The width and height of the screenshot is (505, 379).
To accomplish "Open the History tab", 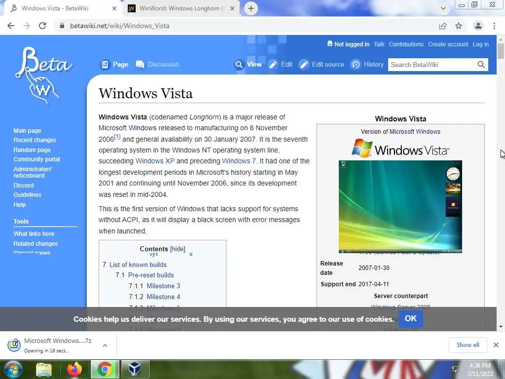I will [x=367, y=65].
